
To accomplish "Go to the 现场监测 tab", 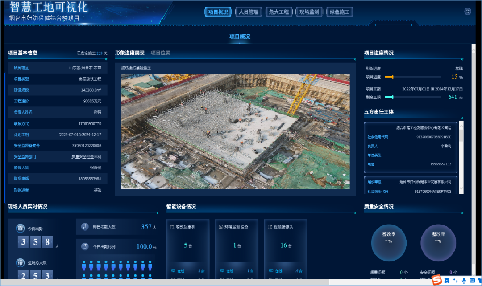I will click(x=309, y=12).
